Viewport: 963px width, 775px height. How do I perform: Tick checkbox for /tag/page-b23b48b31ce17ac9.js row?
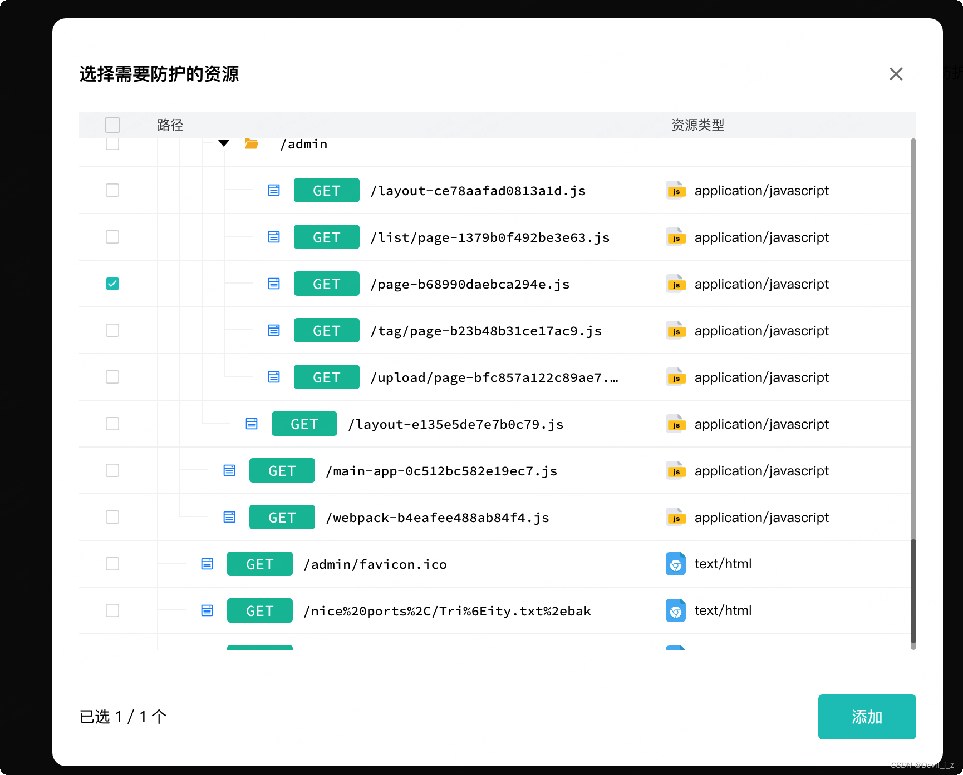(112, 330)
